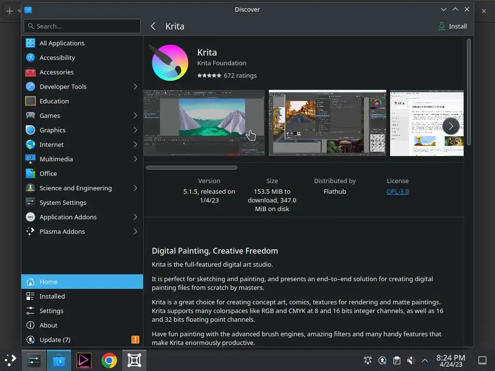
Task: Click the Plasma Addons icon
Action: pyautogui.click(x=30, y=231)
